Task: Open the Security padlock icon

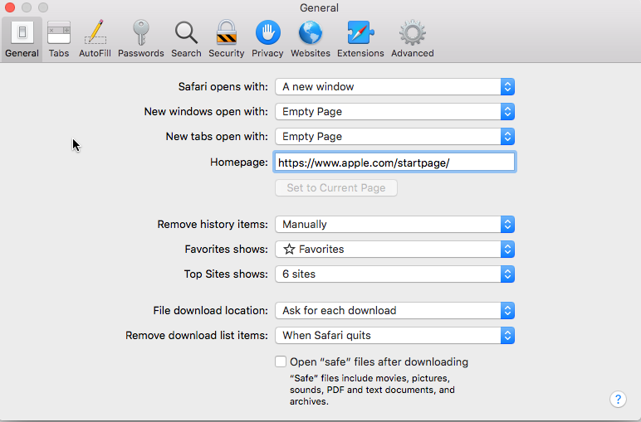Action: (226, 32)
